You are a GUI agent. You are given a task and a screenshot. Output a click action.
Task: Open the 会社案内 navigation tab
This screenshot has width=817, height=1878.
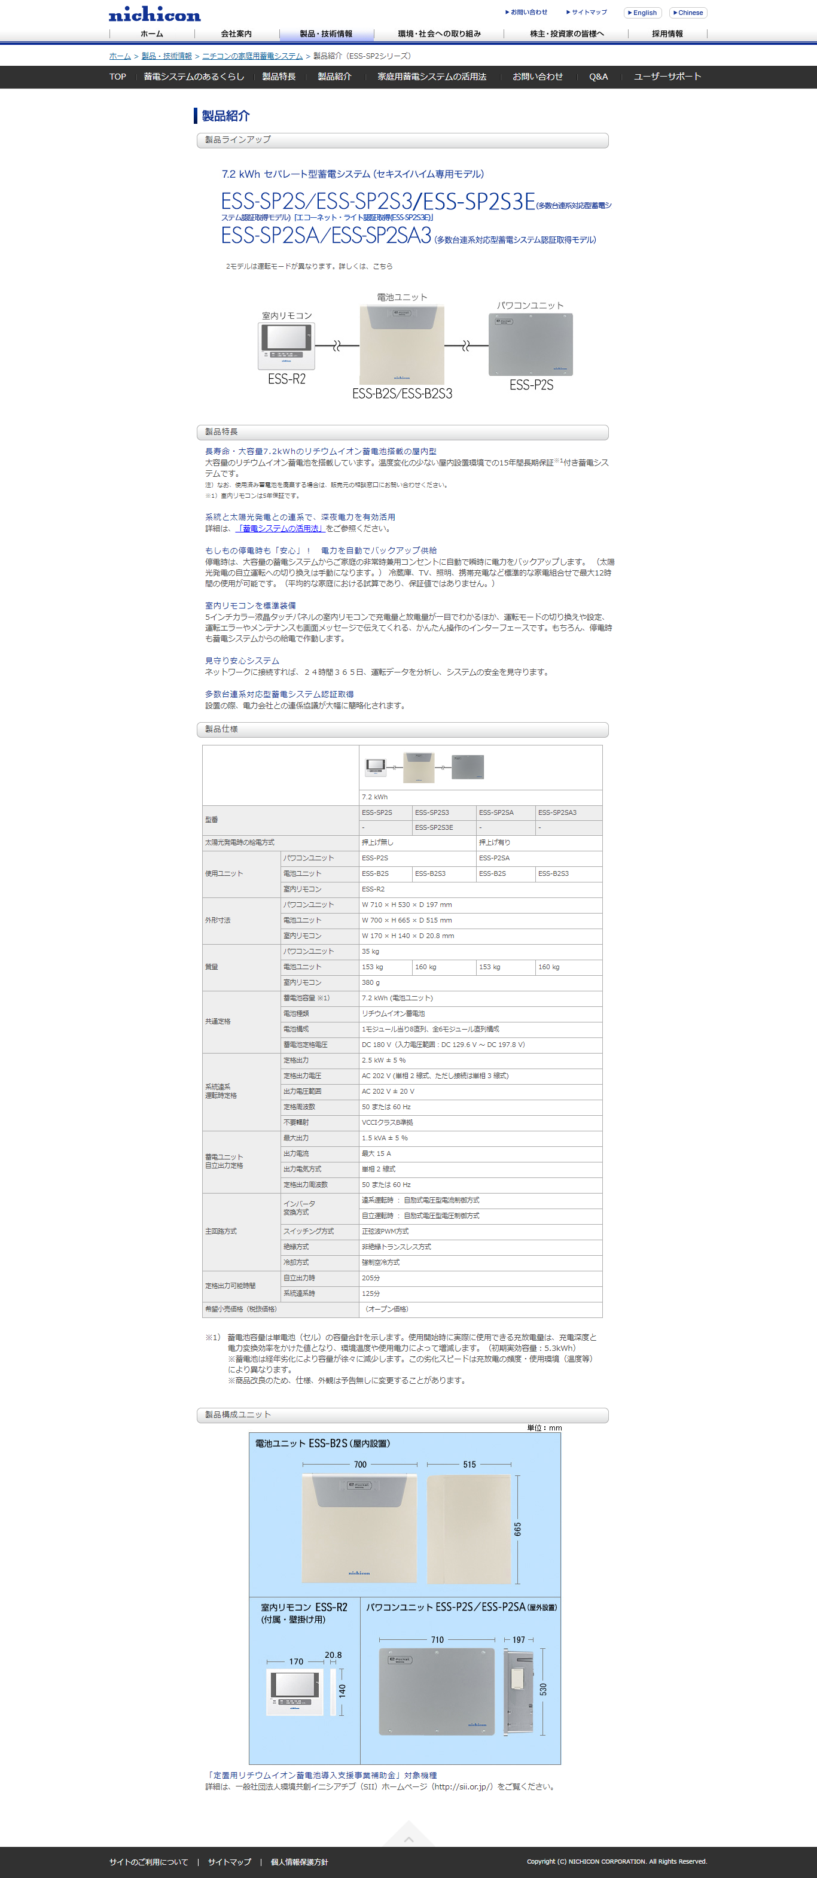pyautogui.click(x=236, y=34)
